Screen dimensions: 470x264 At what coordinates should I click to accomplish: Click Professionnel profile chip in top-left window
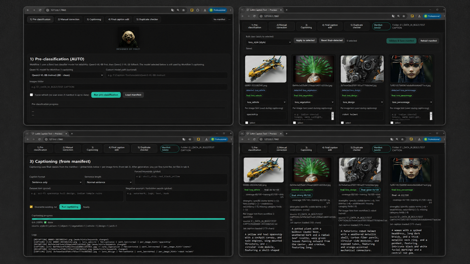click(218, 10)
